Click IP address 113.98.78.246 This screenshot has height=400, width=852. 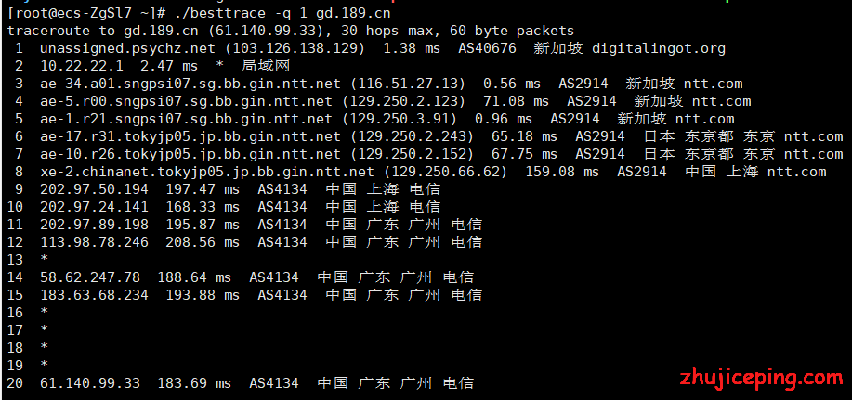point(94,242)
